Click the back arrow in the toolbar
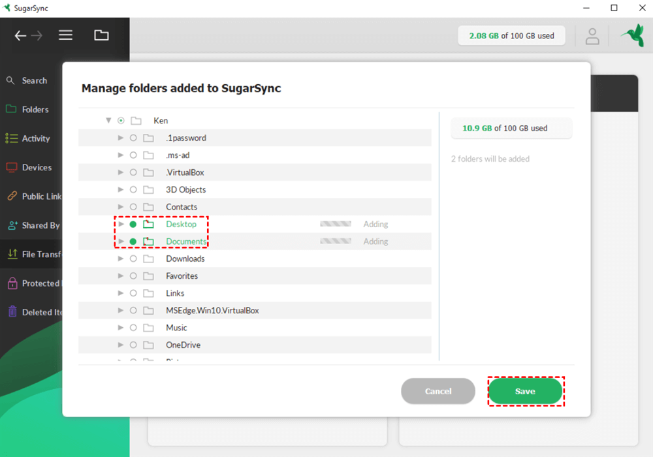Screen dimensions: 653x457 (x=20, y=36)
